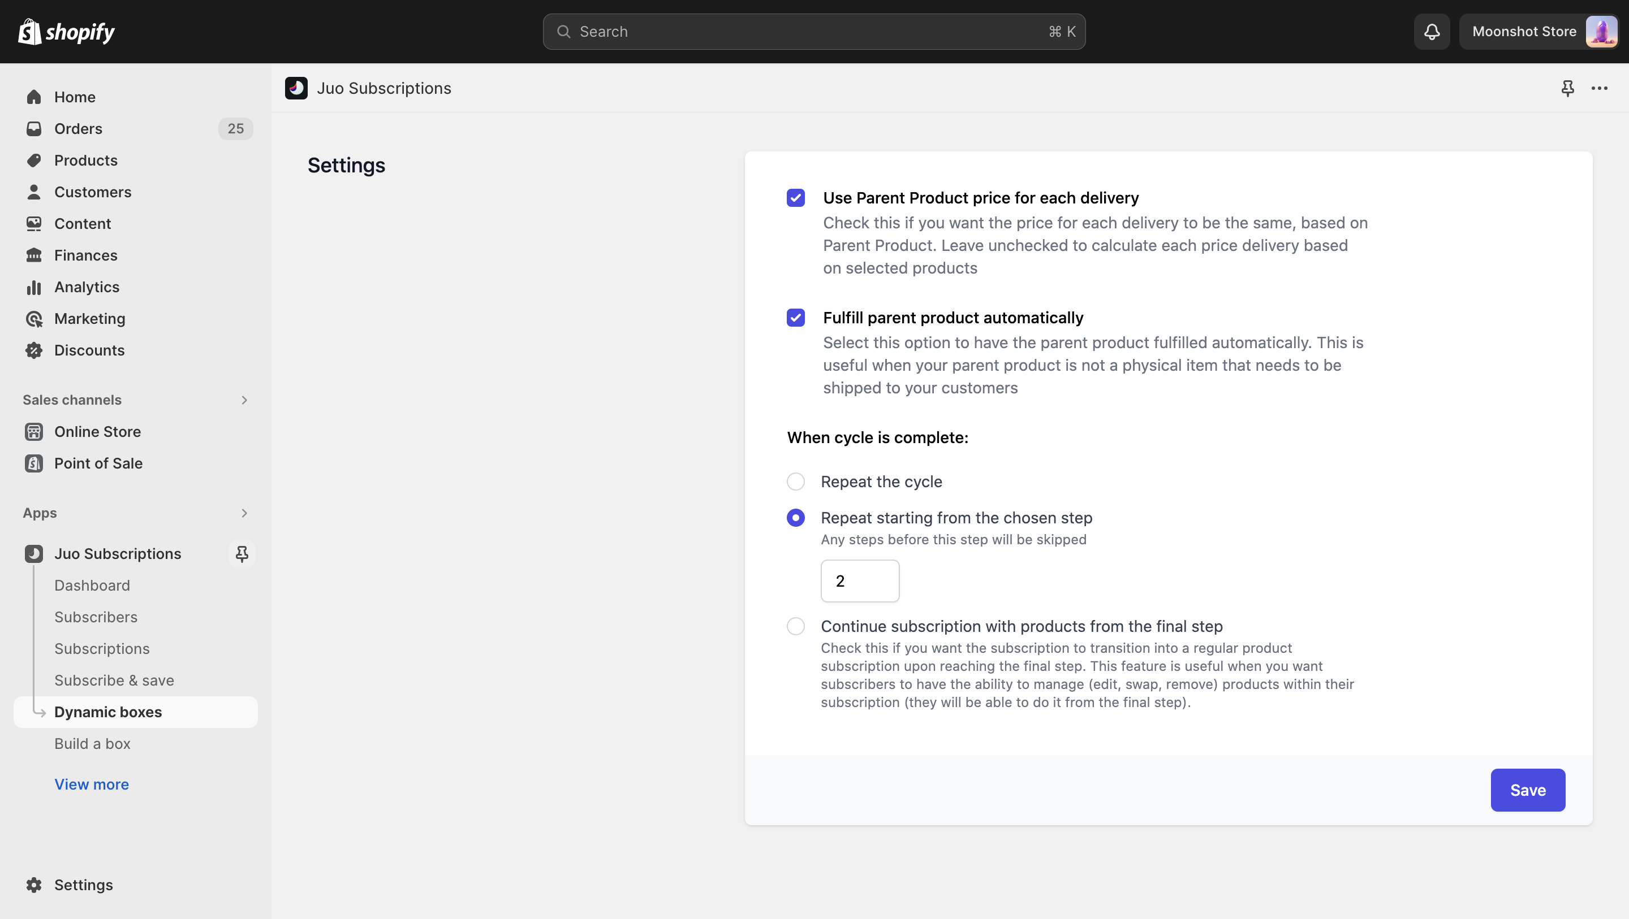The width and height of the screenshot is (1629, 919).
Task: Unpin Juo Subscriptions in the sidebar
Action: [x=242, y=554]
